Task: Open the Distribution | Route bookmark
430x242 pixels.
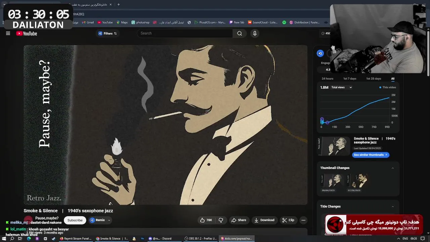Action: pos(304,23)
